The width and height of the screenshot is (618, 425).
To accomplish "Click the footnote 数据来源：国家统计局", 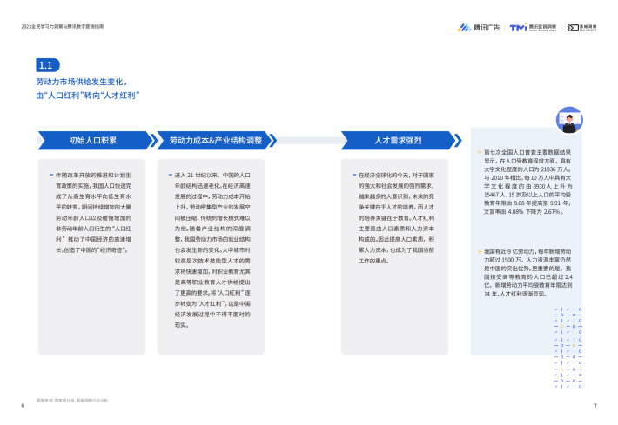I will 72,401.
